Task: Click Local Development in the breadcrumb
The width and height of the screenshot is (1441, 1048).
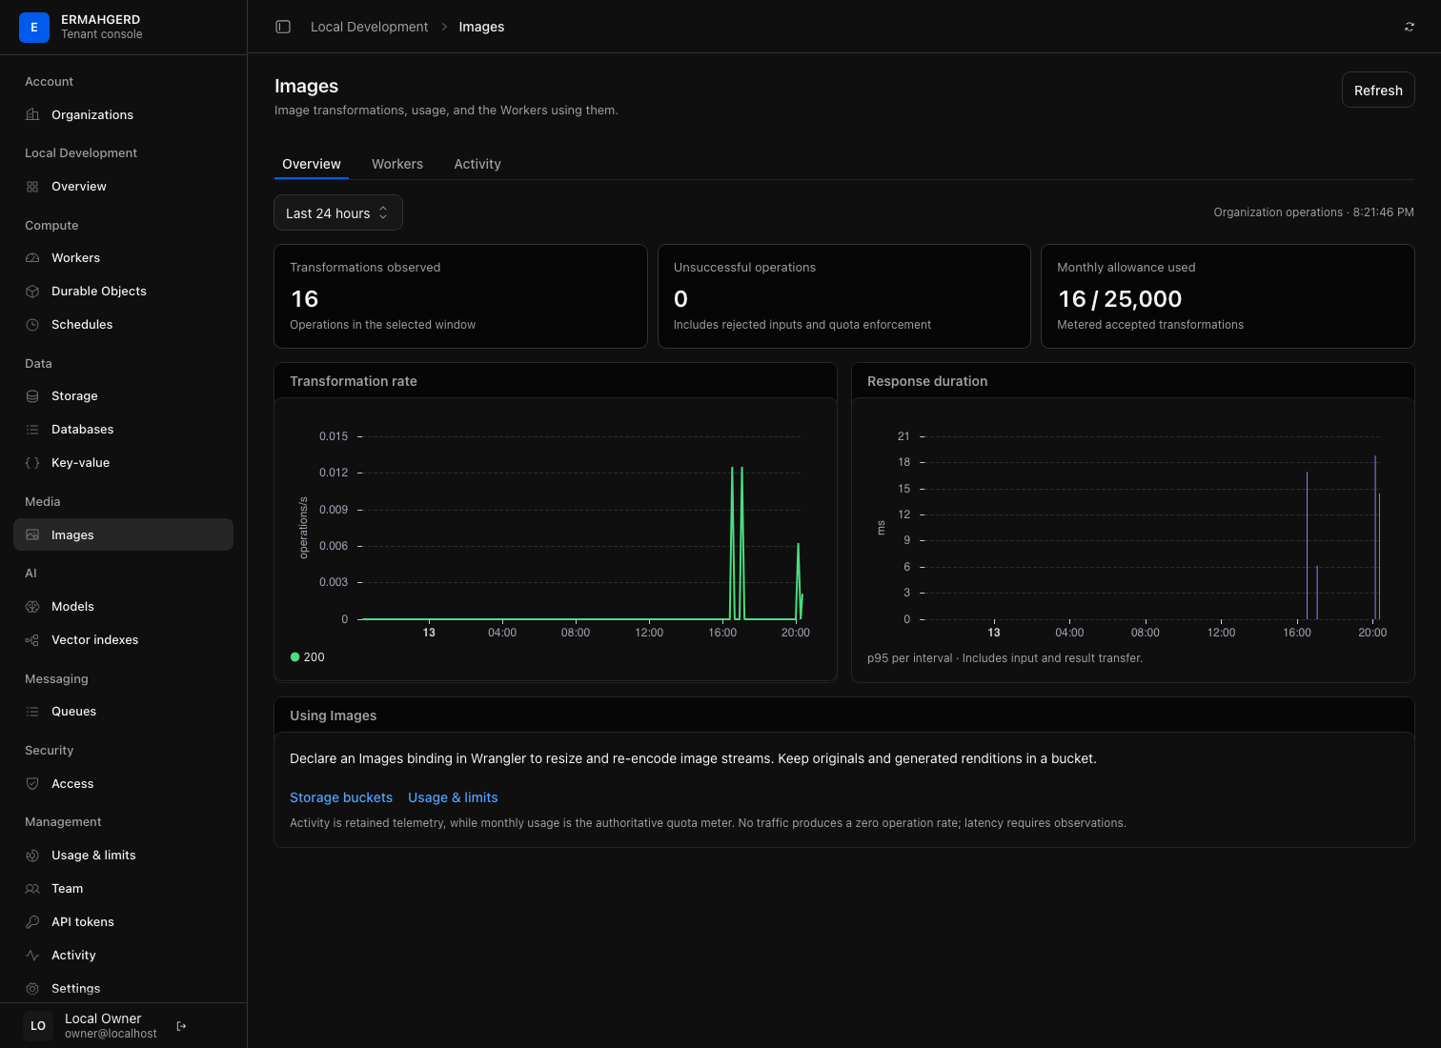Action: [x=370, y=27]
